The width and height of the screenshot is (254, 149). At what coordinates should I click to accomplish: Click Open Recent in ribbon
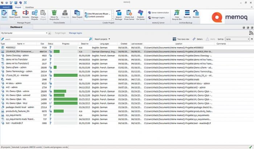[15, 14]
